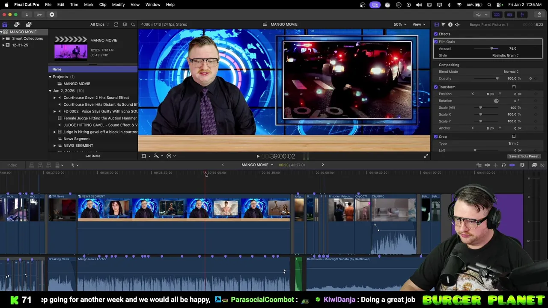The width and height of the screenshot is (548, 308).
Task: Open the timeline clip appearance options
Action: pyautogui.click(x=522, y=165)
